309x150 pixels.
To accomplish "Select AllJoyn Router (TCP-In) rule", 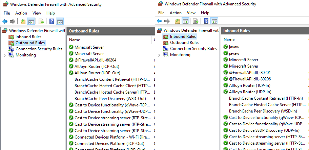I will (249, 85).
